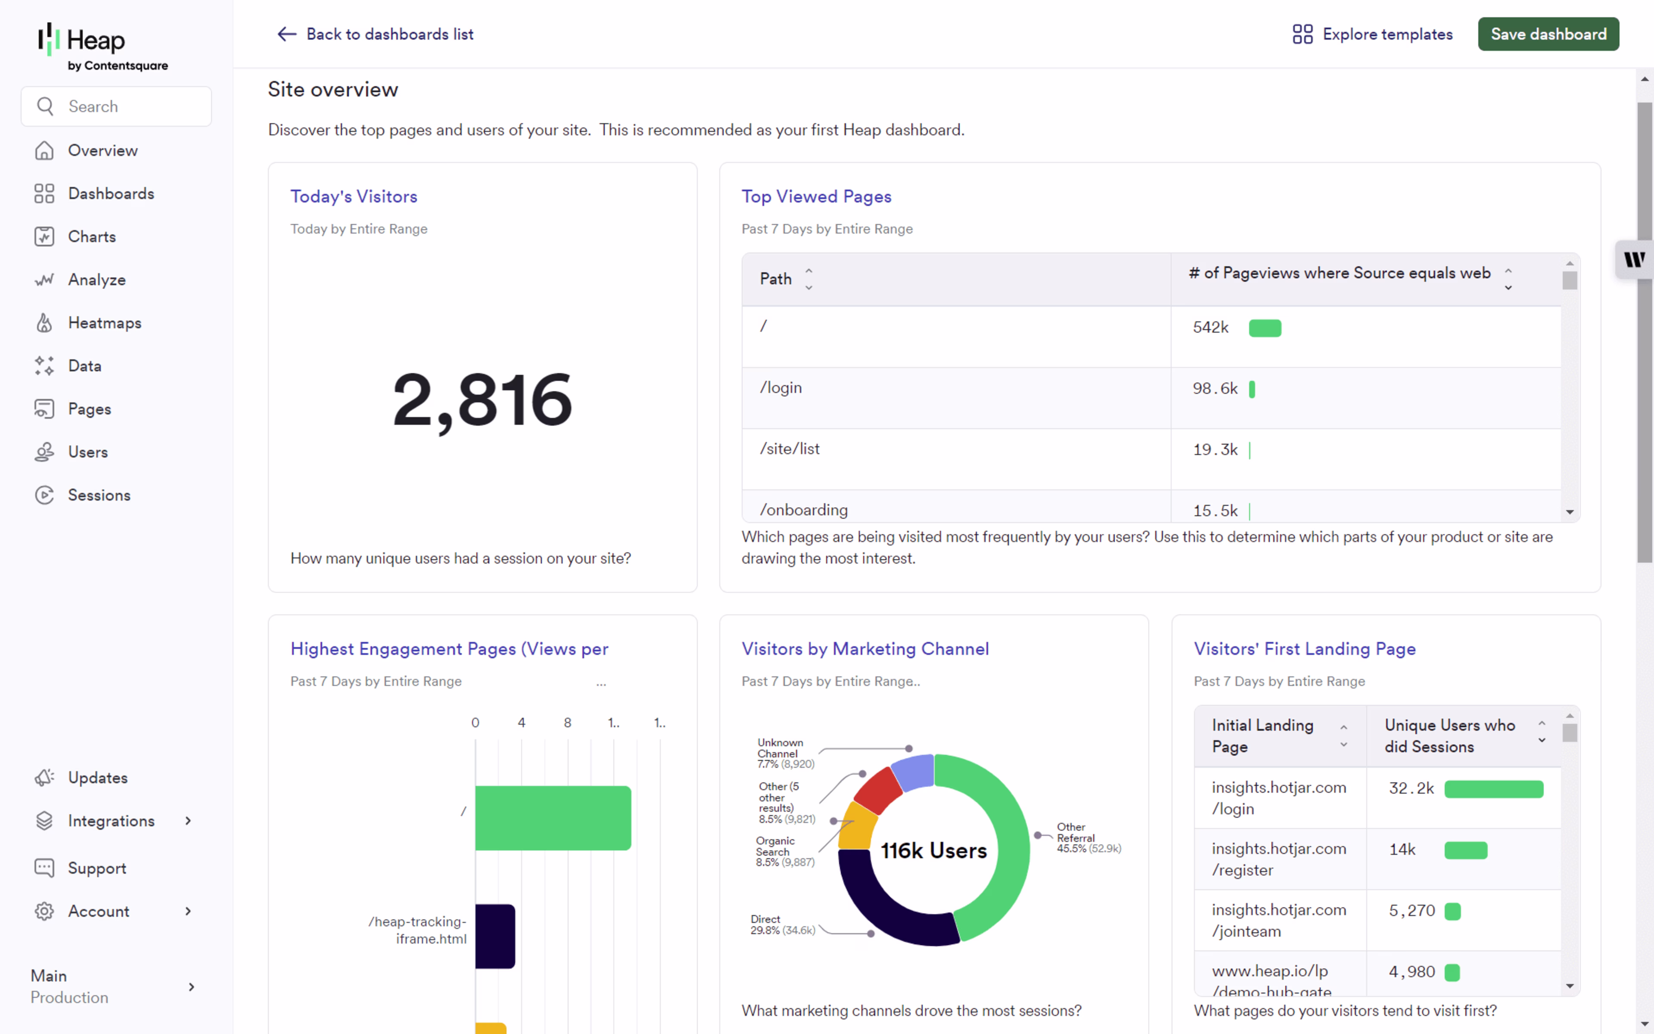Expand the Integrations submenu chevron

click(189, 821)
